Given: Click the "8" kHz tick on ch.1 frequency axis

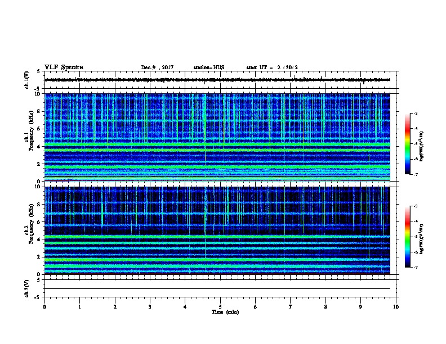Looking at the screenshot, I should pyautogui.click(x=38, y=111).
